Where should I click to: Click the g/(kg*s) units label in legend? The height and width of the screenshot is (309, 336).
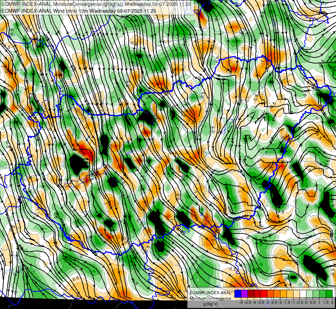(x=211, y=304)
